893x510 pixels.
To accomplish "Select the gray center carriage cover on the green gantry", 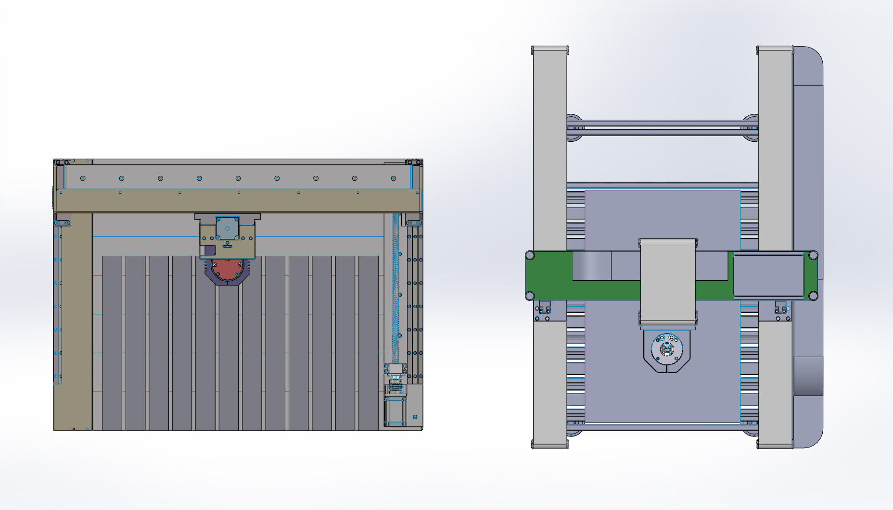I will [x=668, y=282].
